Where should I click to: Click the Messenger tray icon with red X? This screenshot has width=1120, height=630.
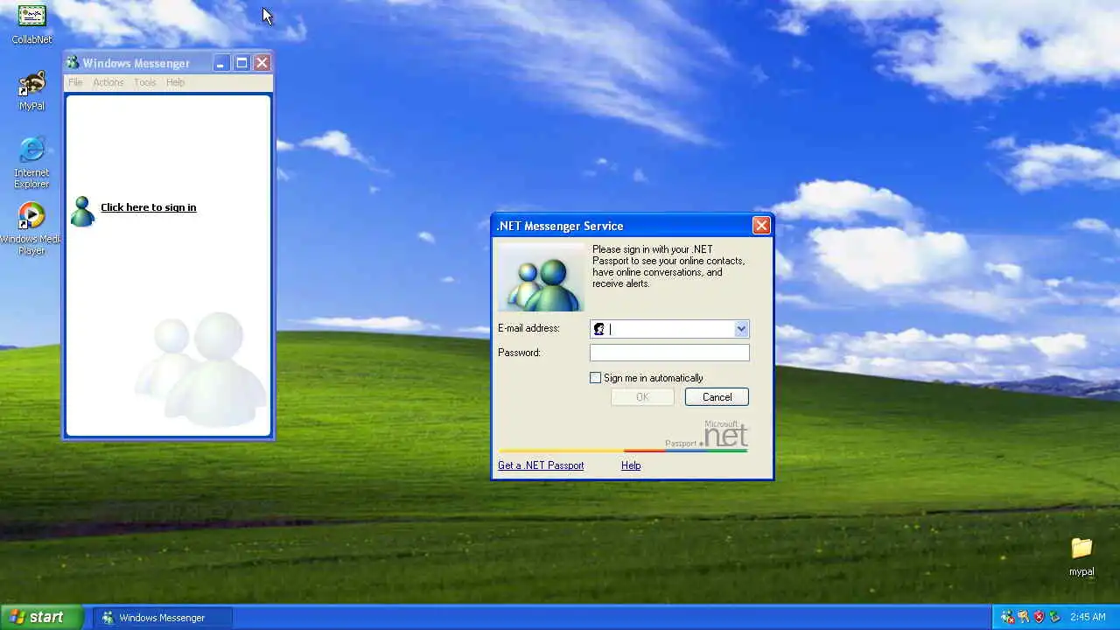click(1008, 617)
